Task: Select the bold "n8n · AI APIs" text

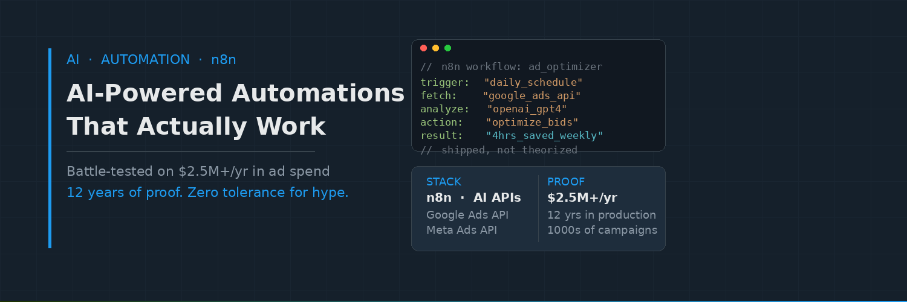Action: point(473,198)
